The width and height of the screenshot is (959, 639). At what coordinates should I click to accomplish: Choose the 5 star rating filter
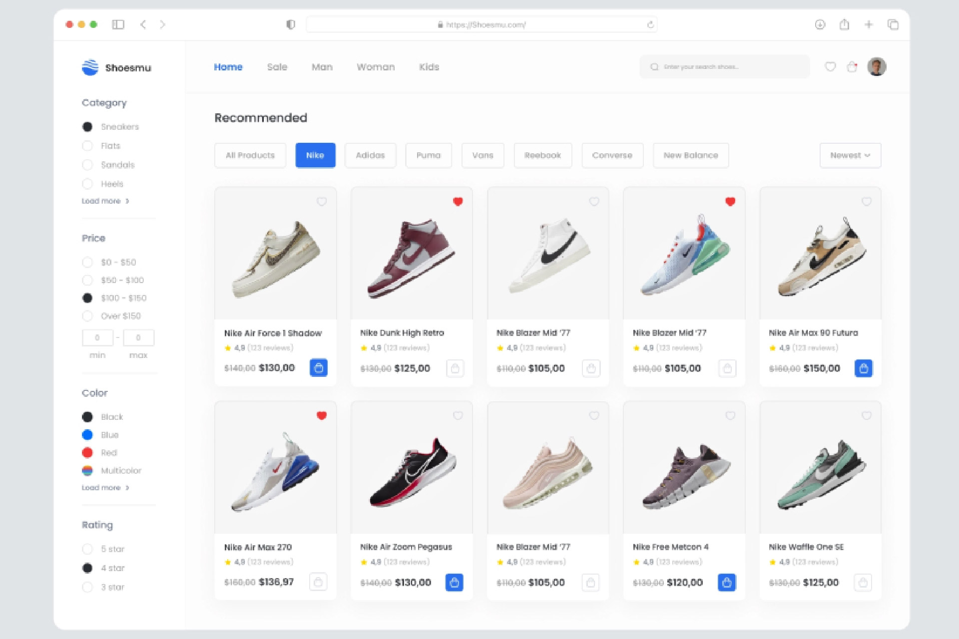[87, 549]
